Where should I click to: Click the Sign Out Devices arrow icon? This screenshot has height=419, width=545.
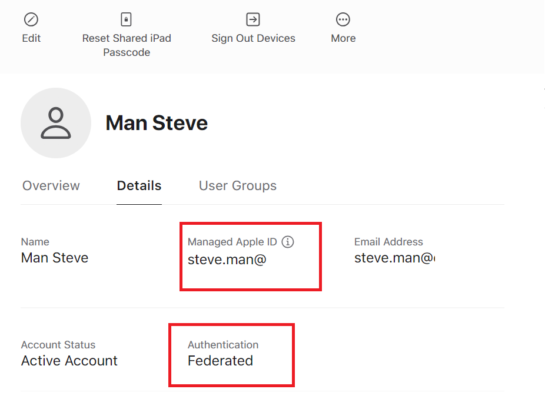(x=253, y=19)
